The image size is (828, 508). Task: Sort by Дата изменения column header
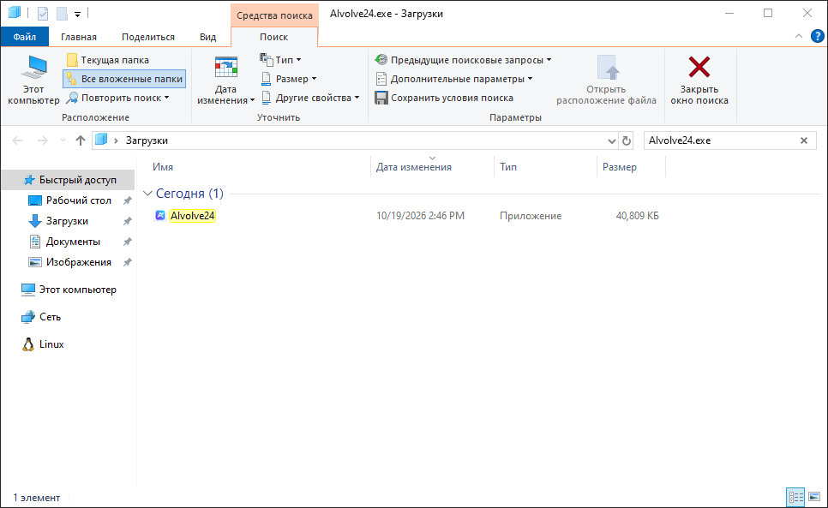[x=413, y=167]
